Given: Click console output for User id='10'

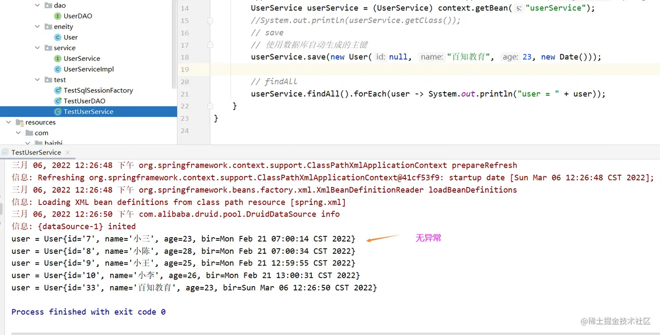Looking at the screenshot, I should point(186,276).
